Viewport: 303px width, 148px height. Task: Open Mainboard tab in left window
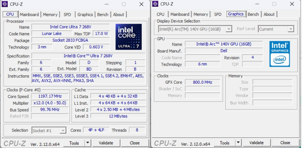[29, 15]
